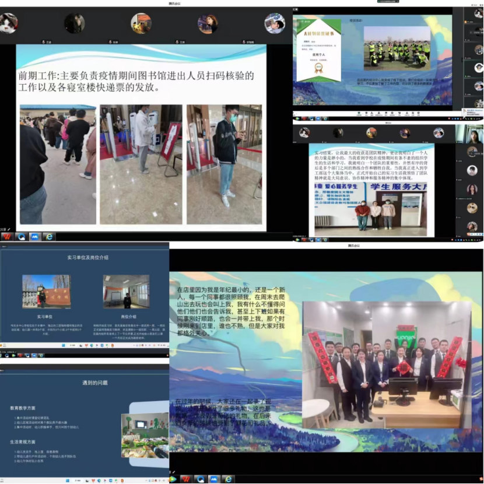Select the speaking woman's video tile
The image size is (484, 484).
pyautogui.click(x=474, y=136)
